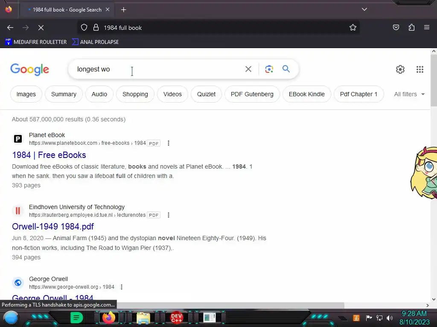Screen dimensions: 437x327
Task: Open the Extensions puzzle icon
Action: [411, 28]
